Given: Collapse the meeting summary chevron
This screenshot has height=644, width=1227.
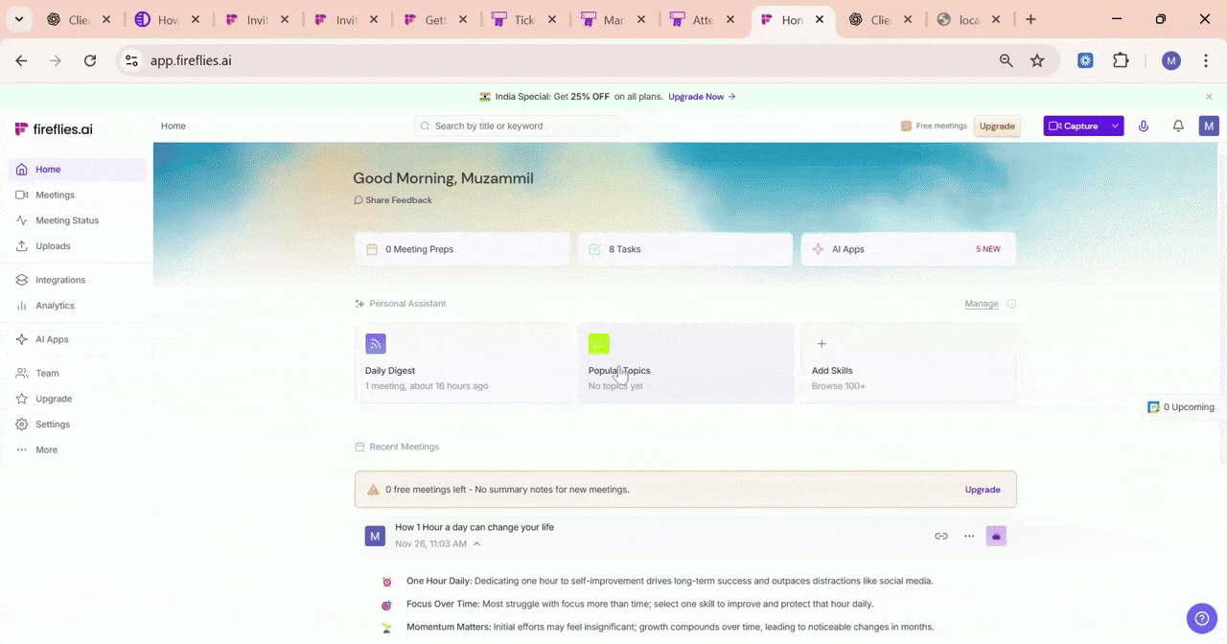Looking at the screenshot, I should (x=476, y=543).
